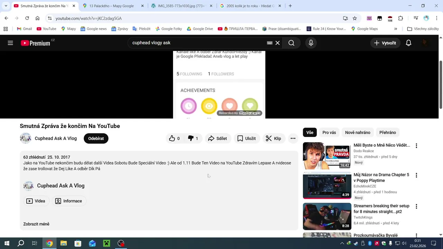Open media controls icon in Chrome toolbar

[416, 18]
